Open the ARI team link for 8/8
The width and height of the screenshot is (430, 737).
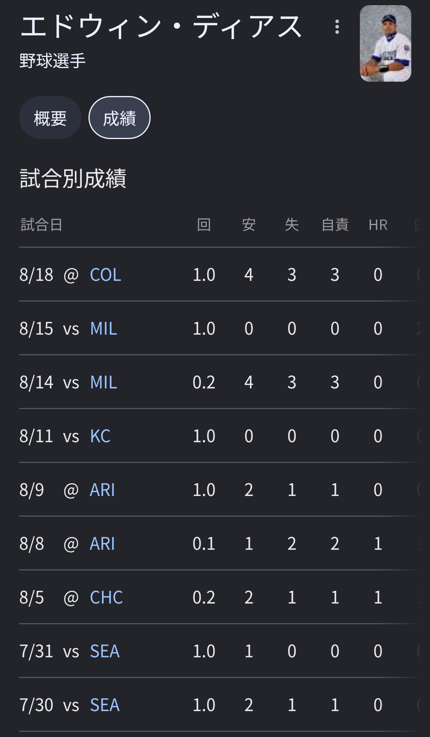tap(102, 544)
